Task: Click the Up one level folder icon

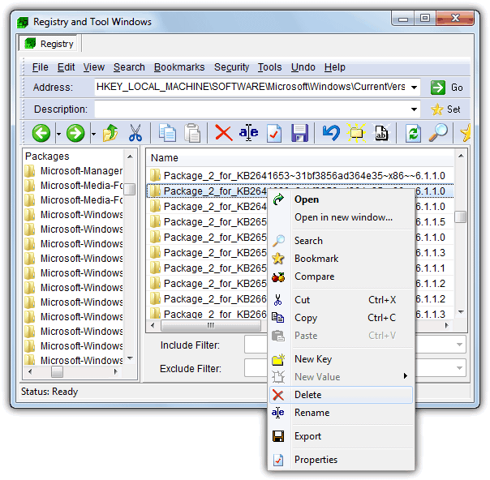Action: click(x=110, y=133)
